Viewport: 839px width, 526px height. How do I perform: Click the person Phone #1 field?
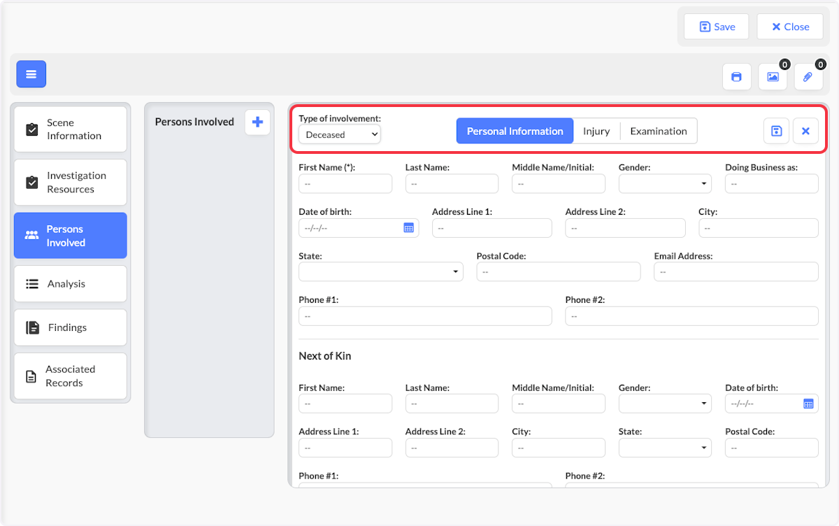pyautogui.click(x=425, y=316)
